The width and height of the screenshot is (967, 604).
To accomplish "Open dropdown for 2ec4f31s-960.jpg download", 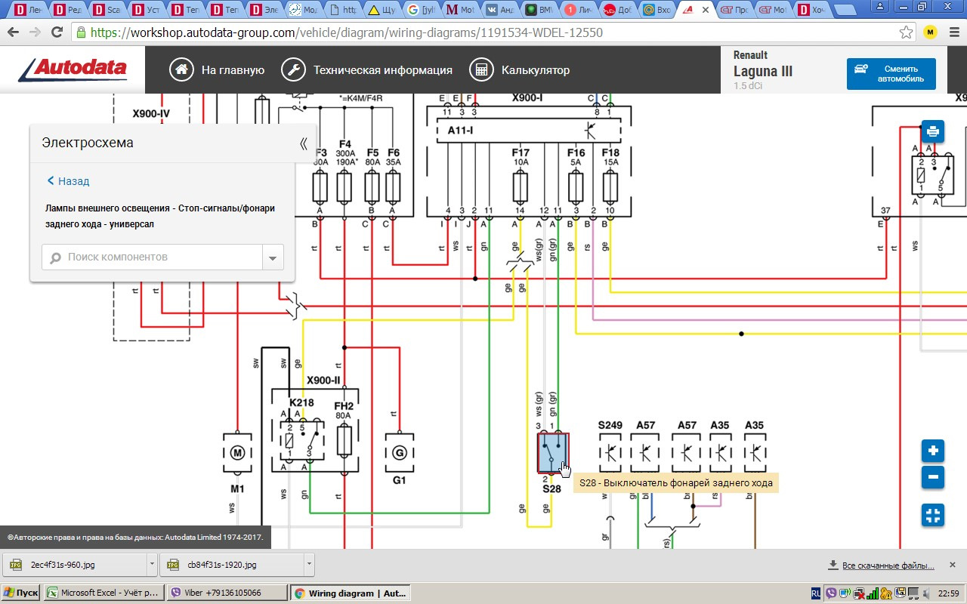I will pos(153,564).
